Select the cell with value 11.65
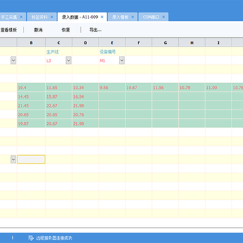Screen dimensions: 243x243 [59, 88]
